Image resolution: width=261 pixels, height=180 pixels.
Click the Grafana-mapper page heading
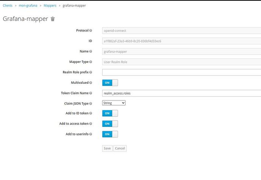point(25,19)
